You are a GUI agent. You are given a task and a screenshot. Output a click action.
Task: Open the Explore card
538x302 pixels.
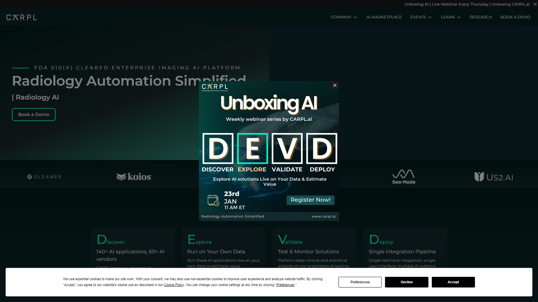[x=224, y=248]
